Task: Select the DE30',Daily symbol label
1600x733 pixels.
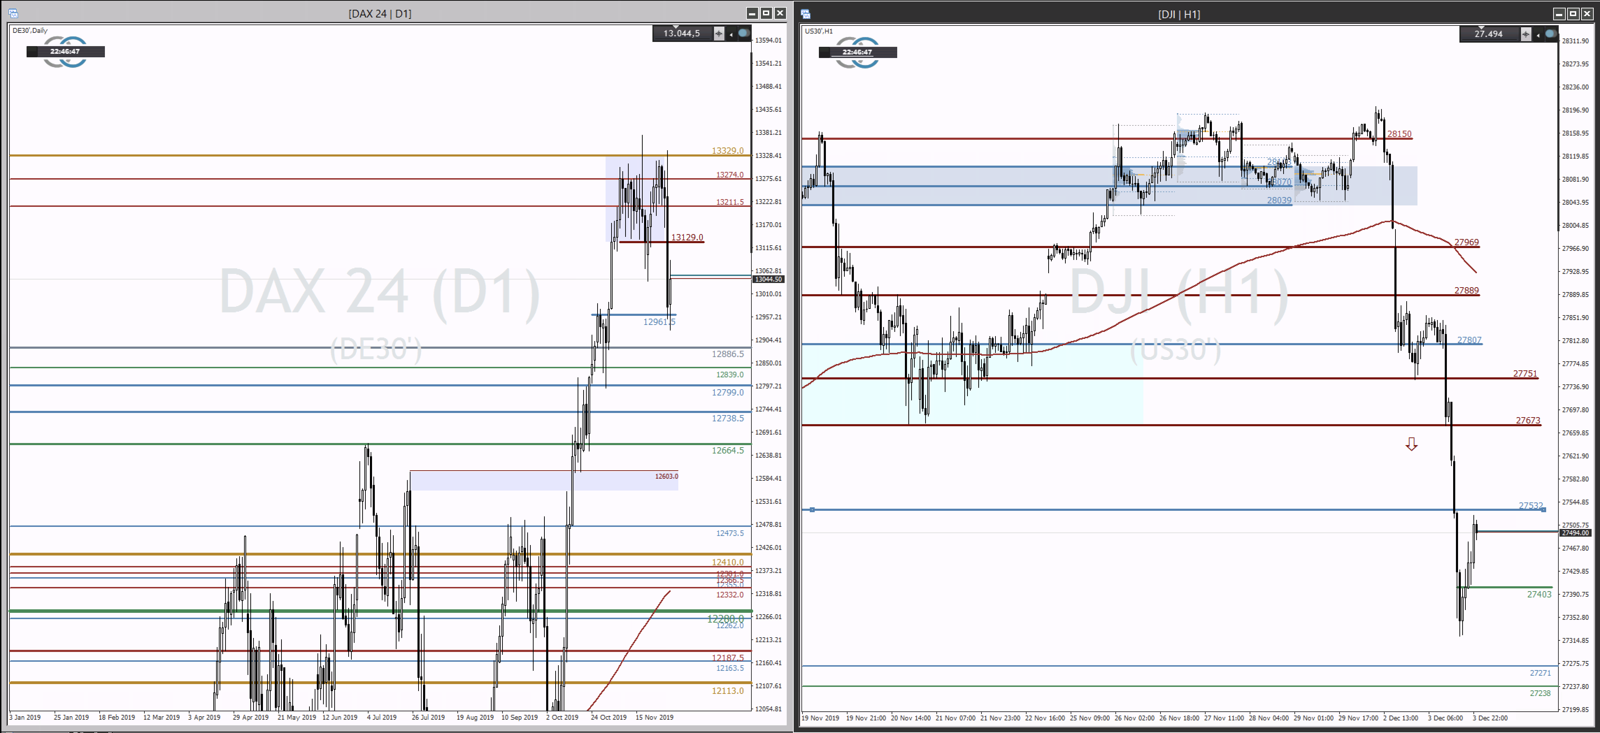Action: (30, 30)
